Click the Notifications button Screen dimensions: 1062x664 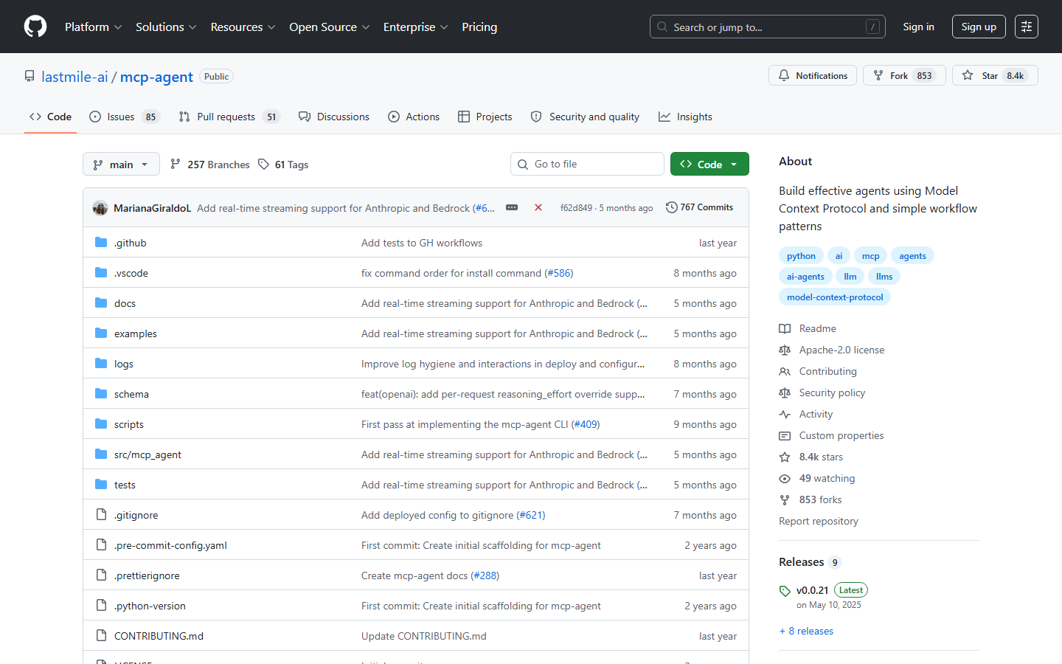pos(813,75)
